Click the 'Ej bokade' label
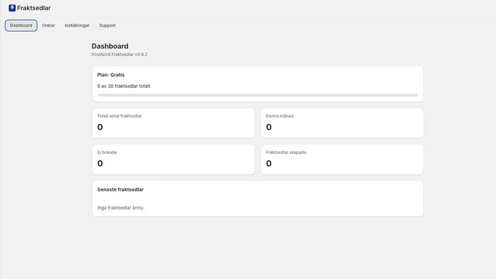 107,153
